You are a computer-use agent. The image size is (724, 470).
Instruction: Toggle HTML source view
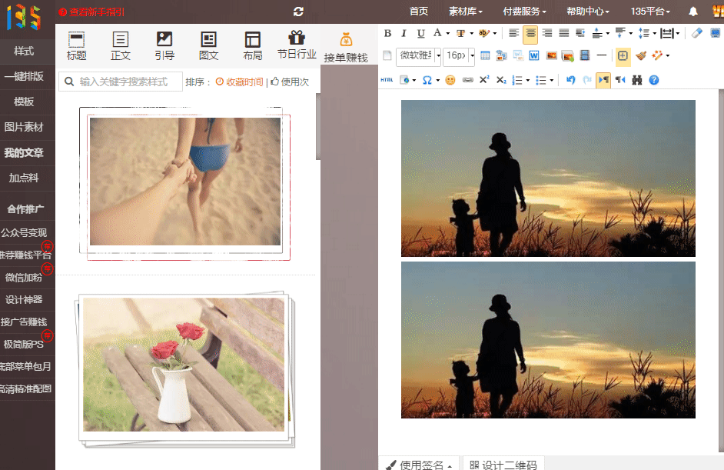(387, 80)
